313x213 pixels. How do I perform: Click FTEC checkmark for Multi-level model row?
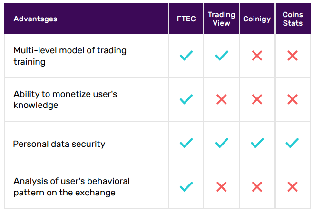[x=186, y=56]
